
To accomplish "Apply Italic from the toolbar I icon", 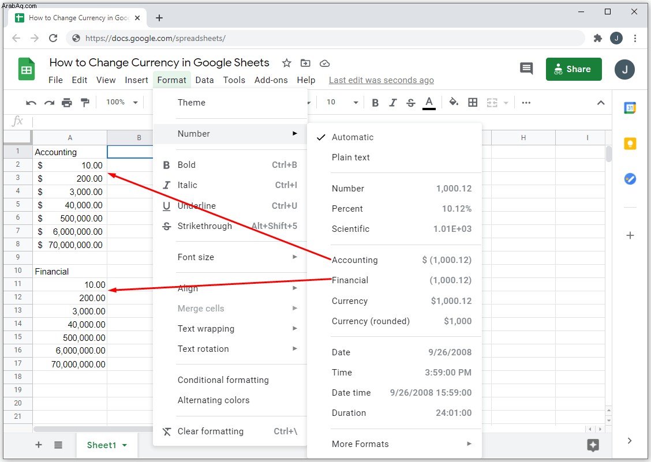I will [x=393, y=103].
